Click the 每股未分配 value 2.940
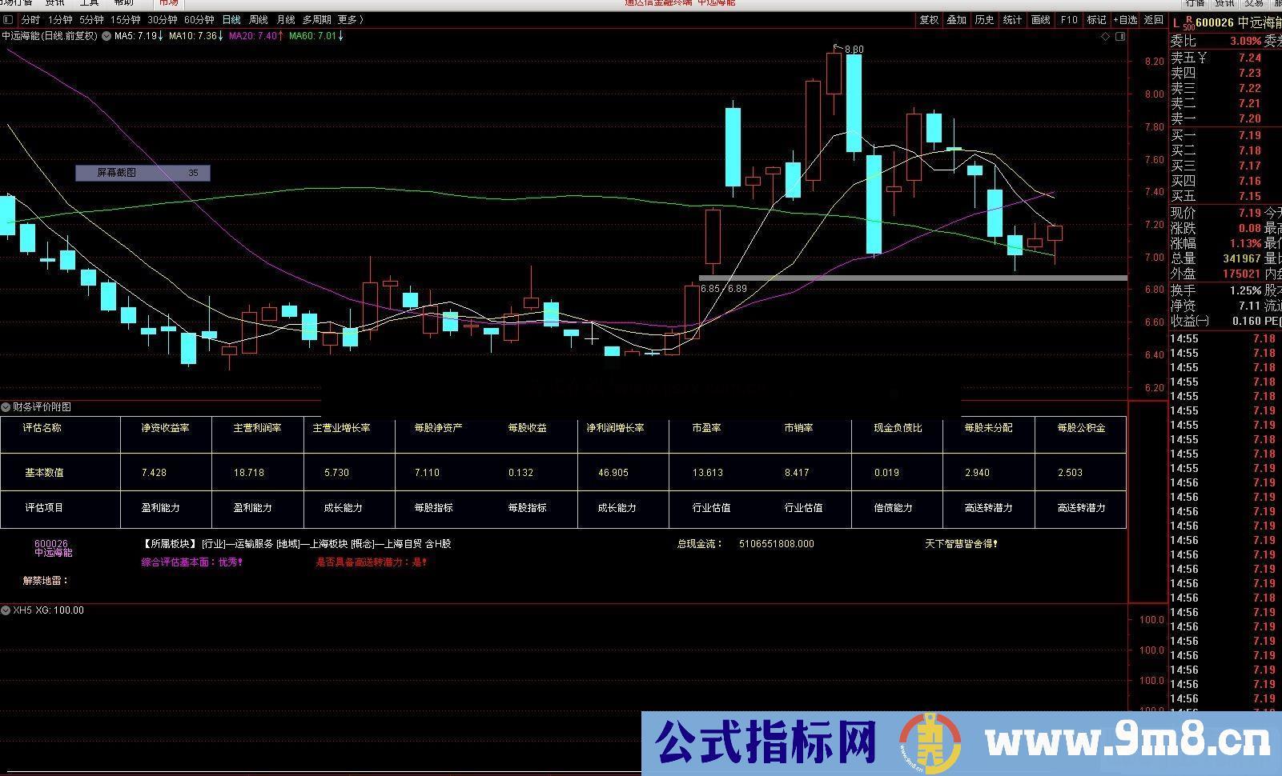The height and width of the screenshot is (776, 1282). (x=977, y=473)
